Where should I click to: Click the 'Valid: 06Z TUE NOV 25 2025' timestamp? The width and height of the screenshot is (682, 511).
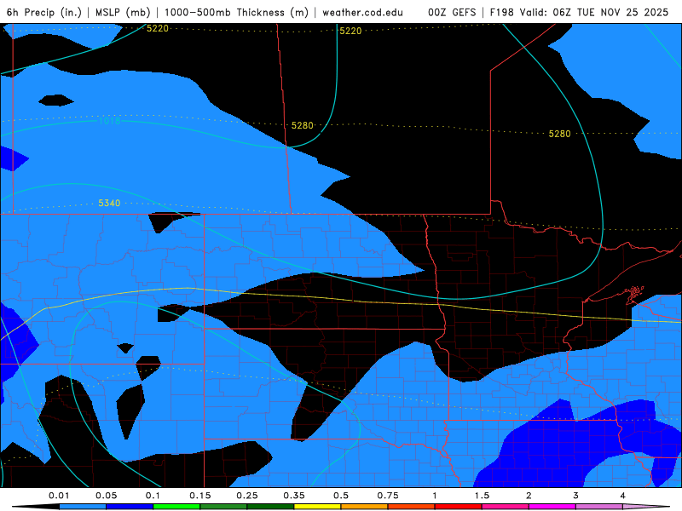click(x=594, y=12)
